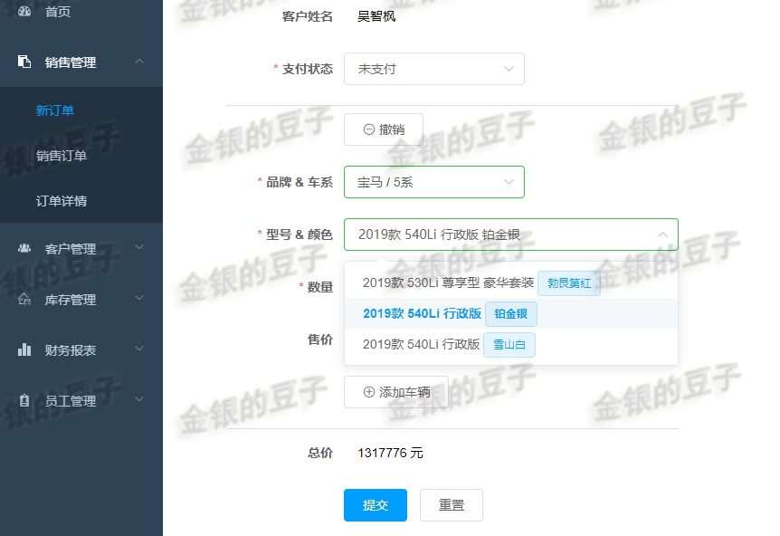Expand the 员工管理 menu section
Viewport: 780px width, 536px height.
[x=139, y=399]
